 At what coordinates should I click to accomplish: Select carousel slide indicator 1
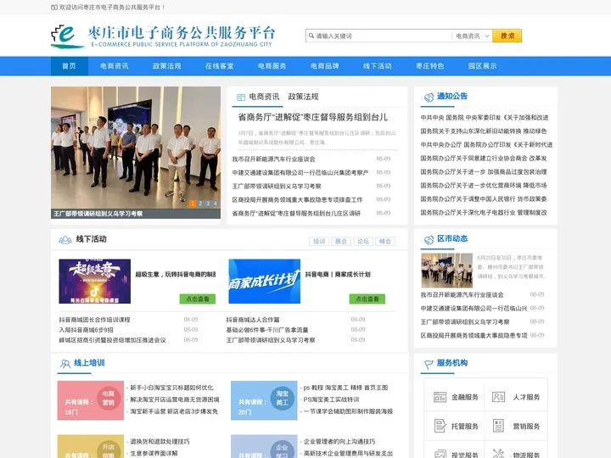point(193,204)
